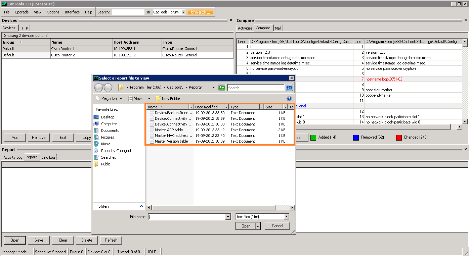Select the Device.Backup.Runn... file
The height and width of the screenshot is (256, 469).
171,113
